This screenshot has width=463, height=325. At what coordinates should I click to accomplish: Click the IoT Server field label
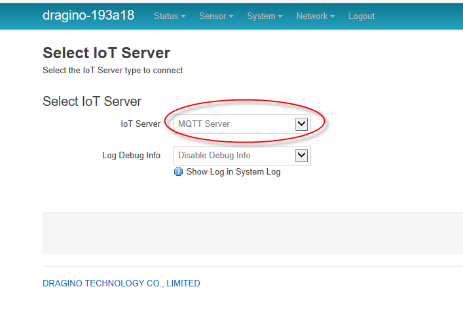141,124
